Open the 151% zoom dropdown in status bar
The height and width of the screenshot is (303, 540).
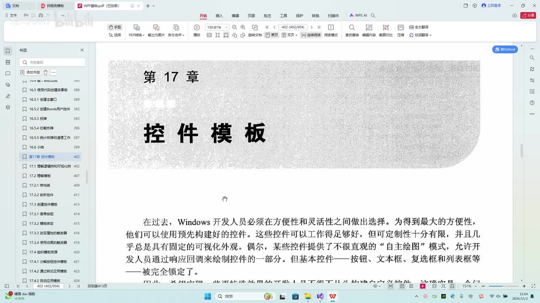click(469, 286)
